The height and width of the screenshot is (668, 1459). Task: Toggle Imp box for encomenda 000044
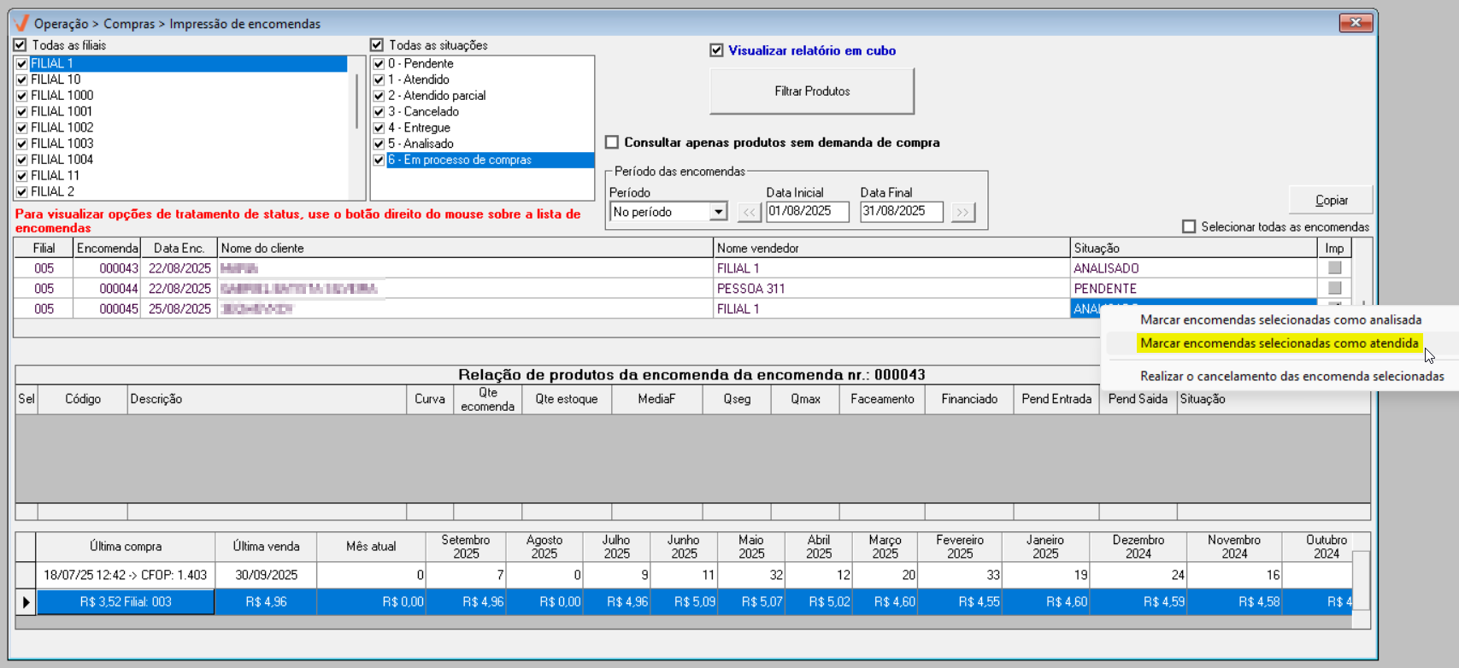[1334, 289]
